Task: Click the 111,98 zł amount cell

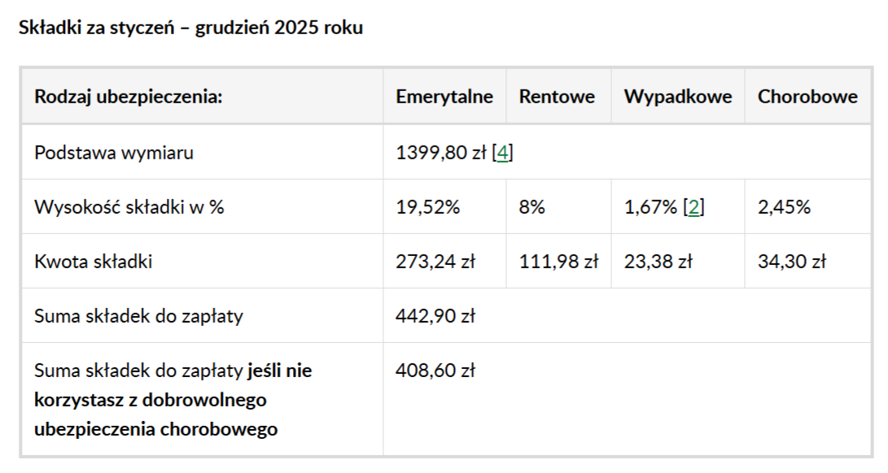Action: [558, 261]
